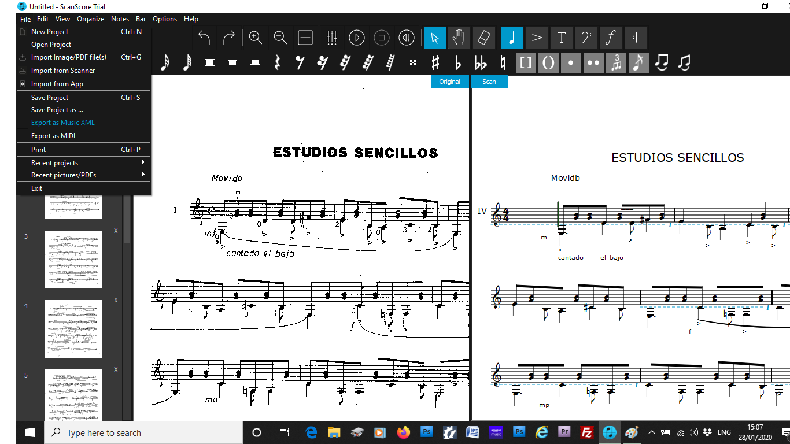This screenshot has height=444, width=790.
Task: Open the dynamics forte palette
Action: (x=611, y=38)
